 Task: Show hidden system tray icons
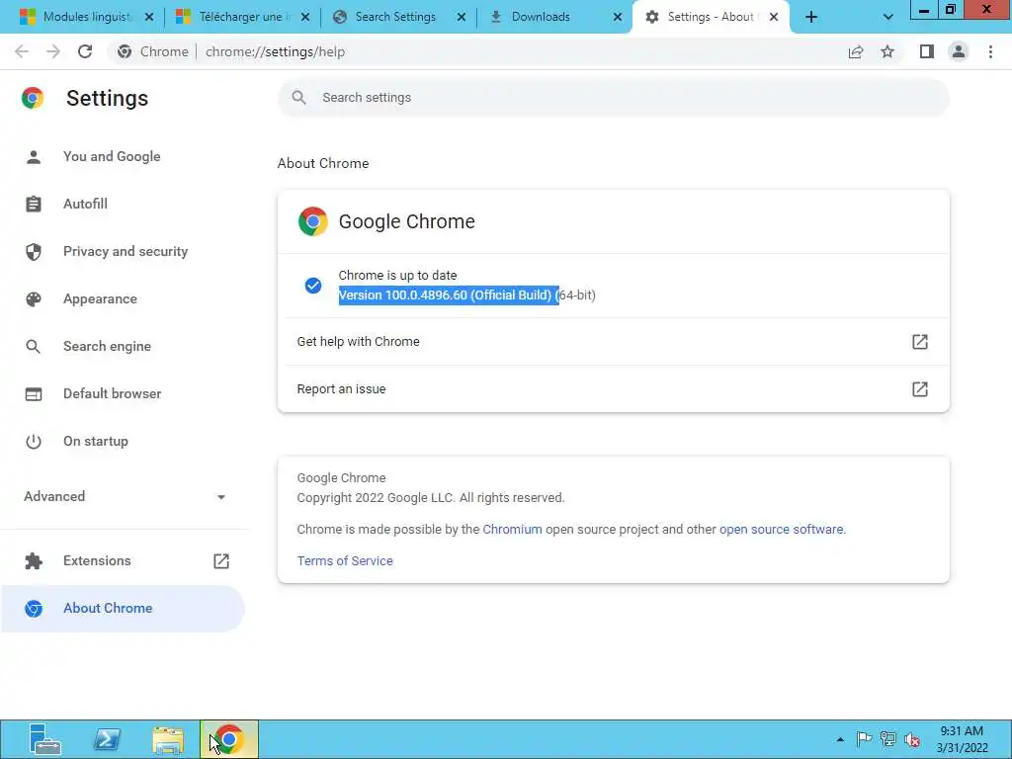pos(840,739)
